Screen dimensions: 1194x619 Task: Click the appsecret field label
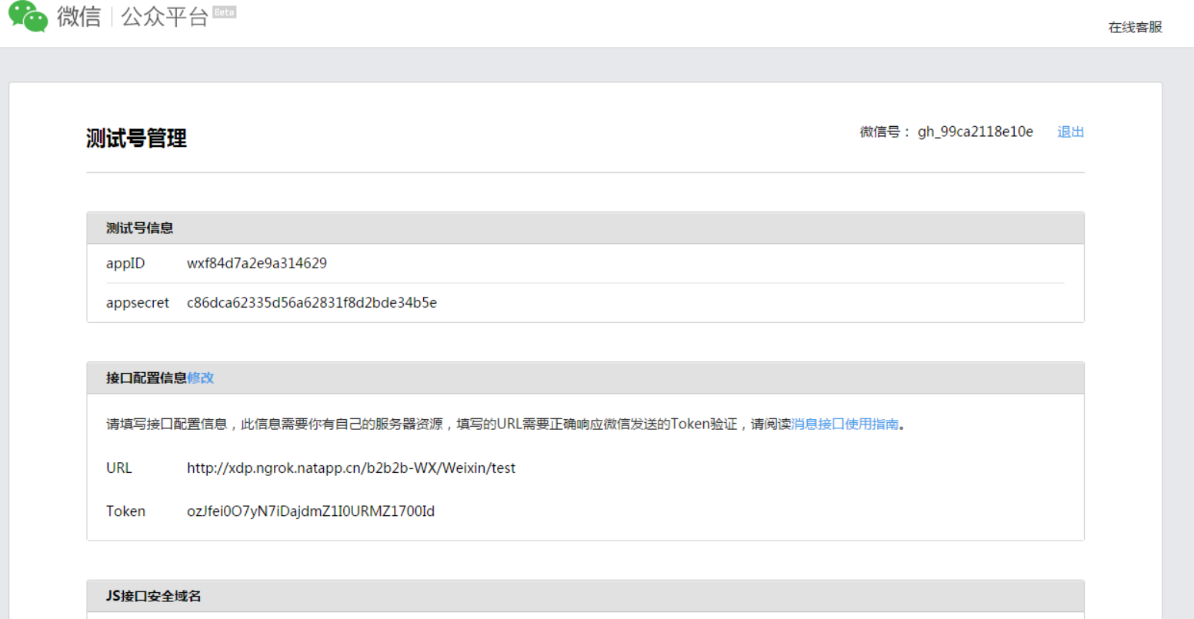[x=138, y=302]
